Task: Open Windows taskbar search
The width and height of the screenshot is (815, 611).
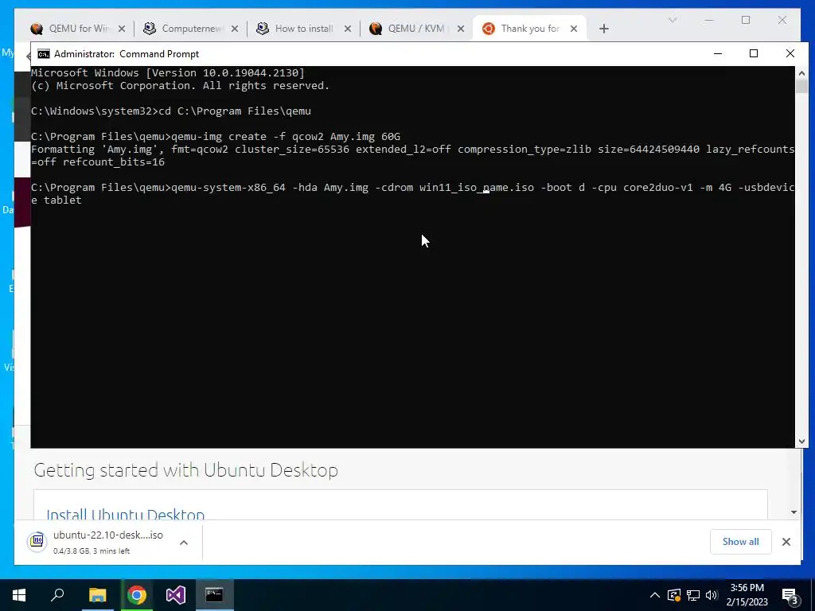Action: coord(57,595)
